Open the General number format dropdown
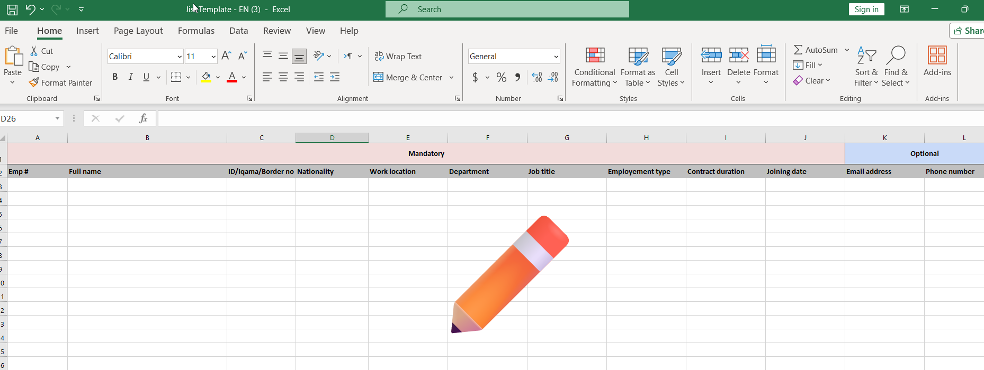 556,57
